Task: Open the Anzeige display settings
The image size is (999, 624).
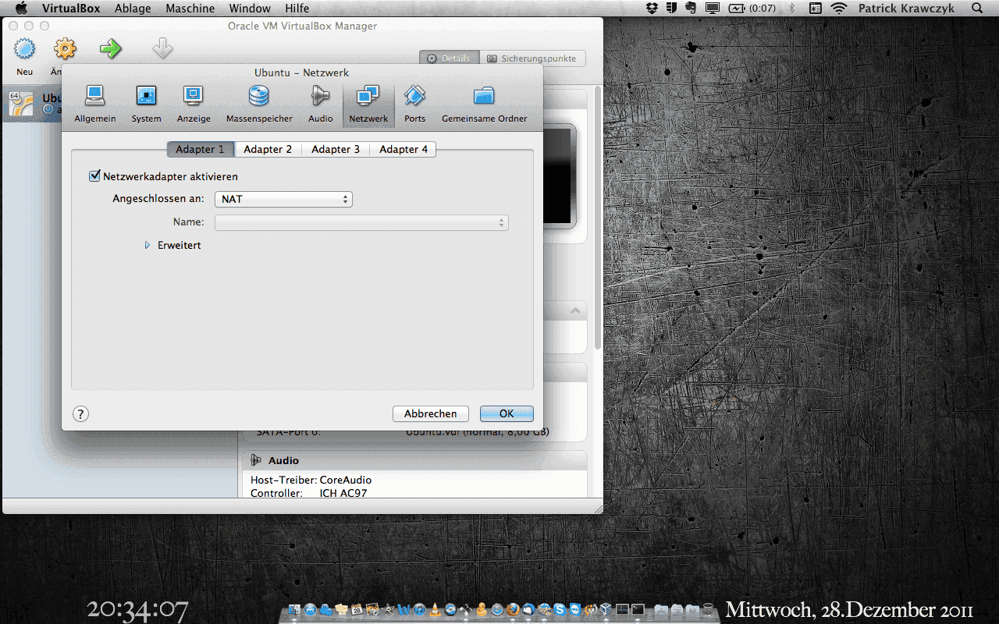Action: [x=194, y=105]
